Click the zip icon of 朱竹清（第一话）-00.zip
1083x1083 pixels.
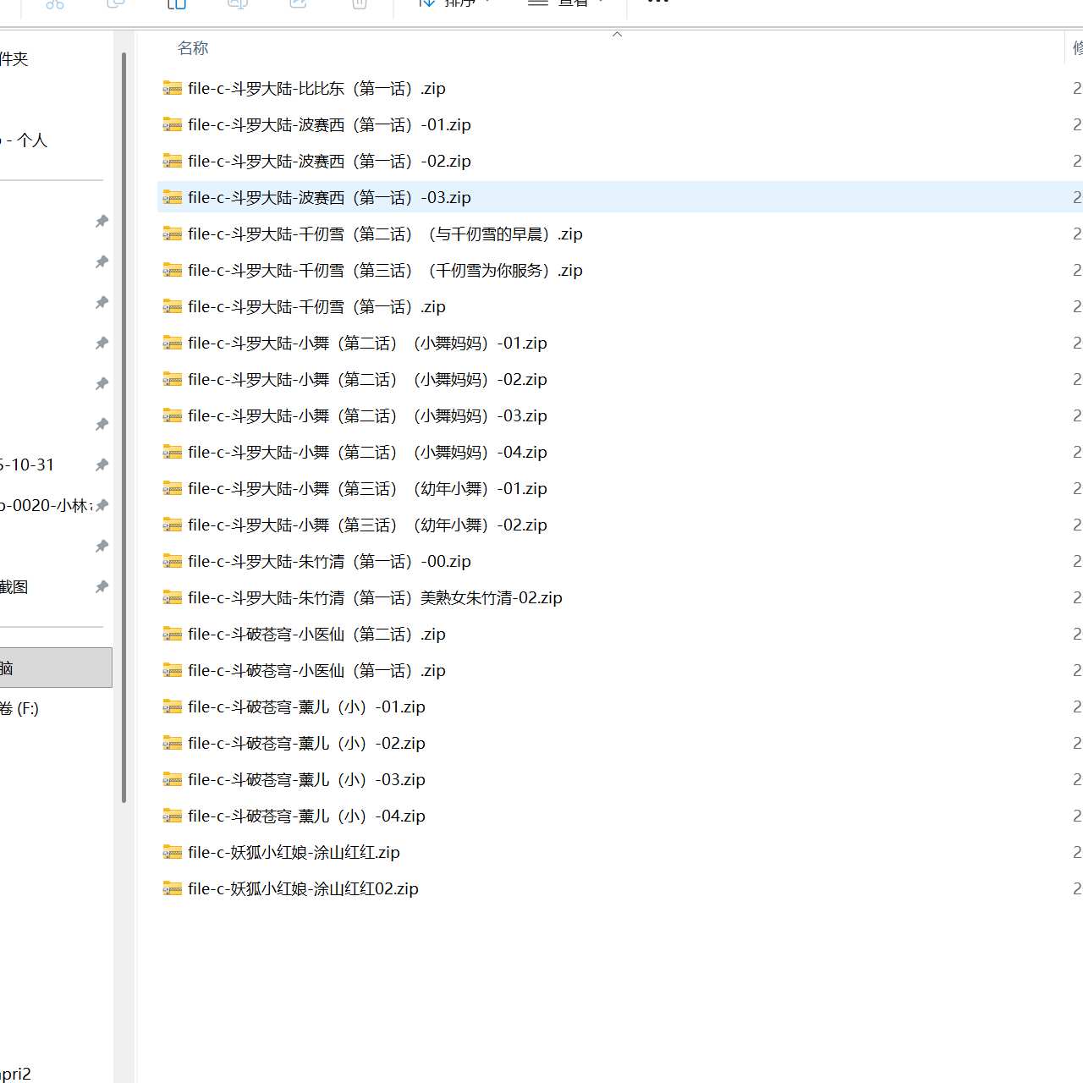click(x=173, y=561)
